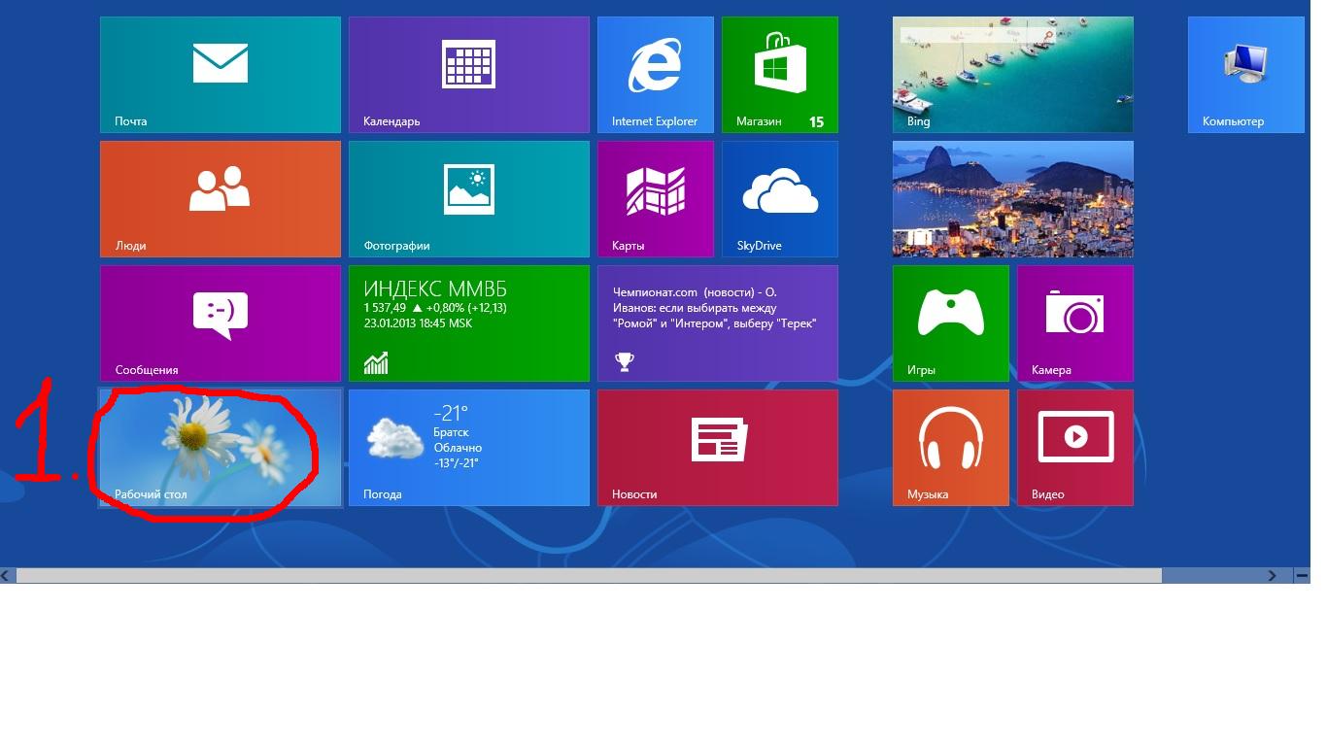Click the horizontal scrollbar left arrow

pos(7,575)
